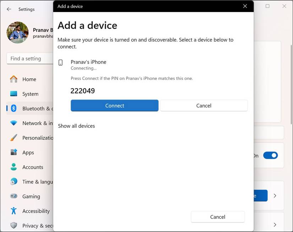Close the Settings window
The width and height of the screenshot is (293, 232).
tap(284, 6)
